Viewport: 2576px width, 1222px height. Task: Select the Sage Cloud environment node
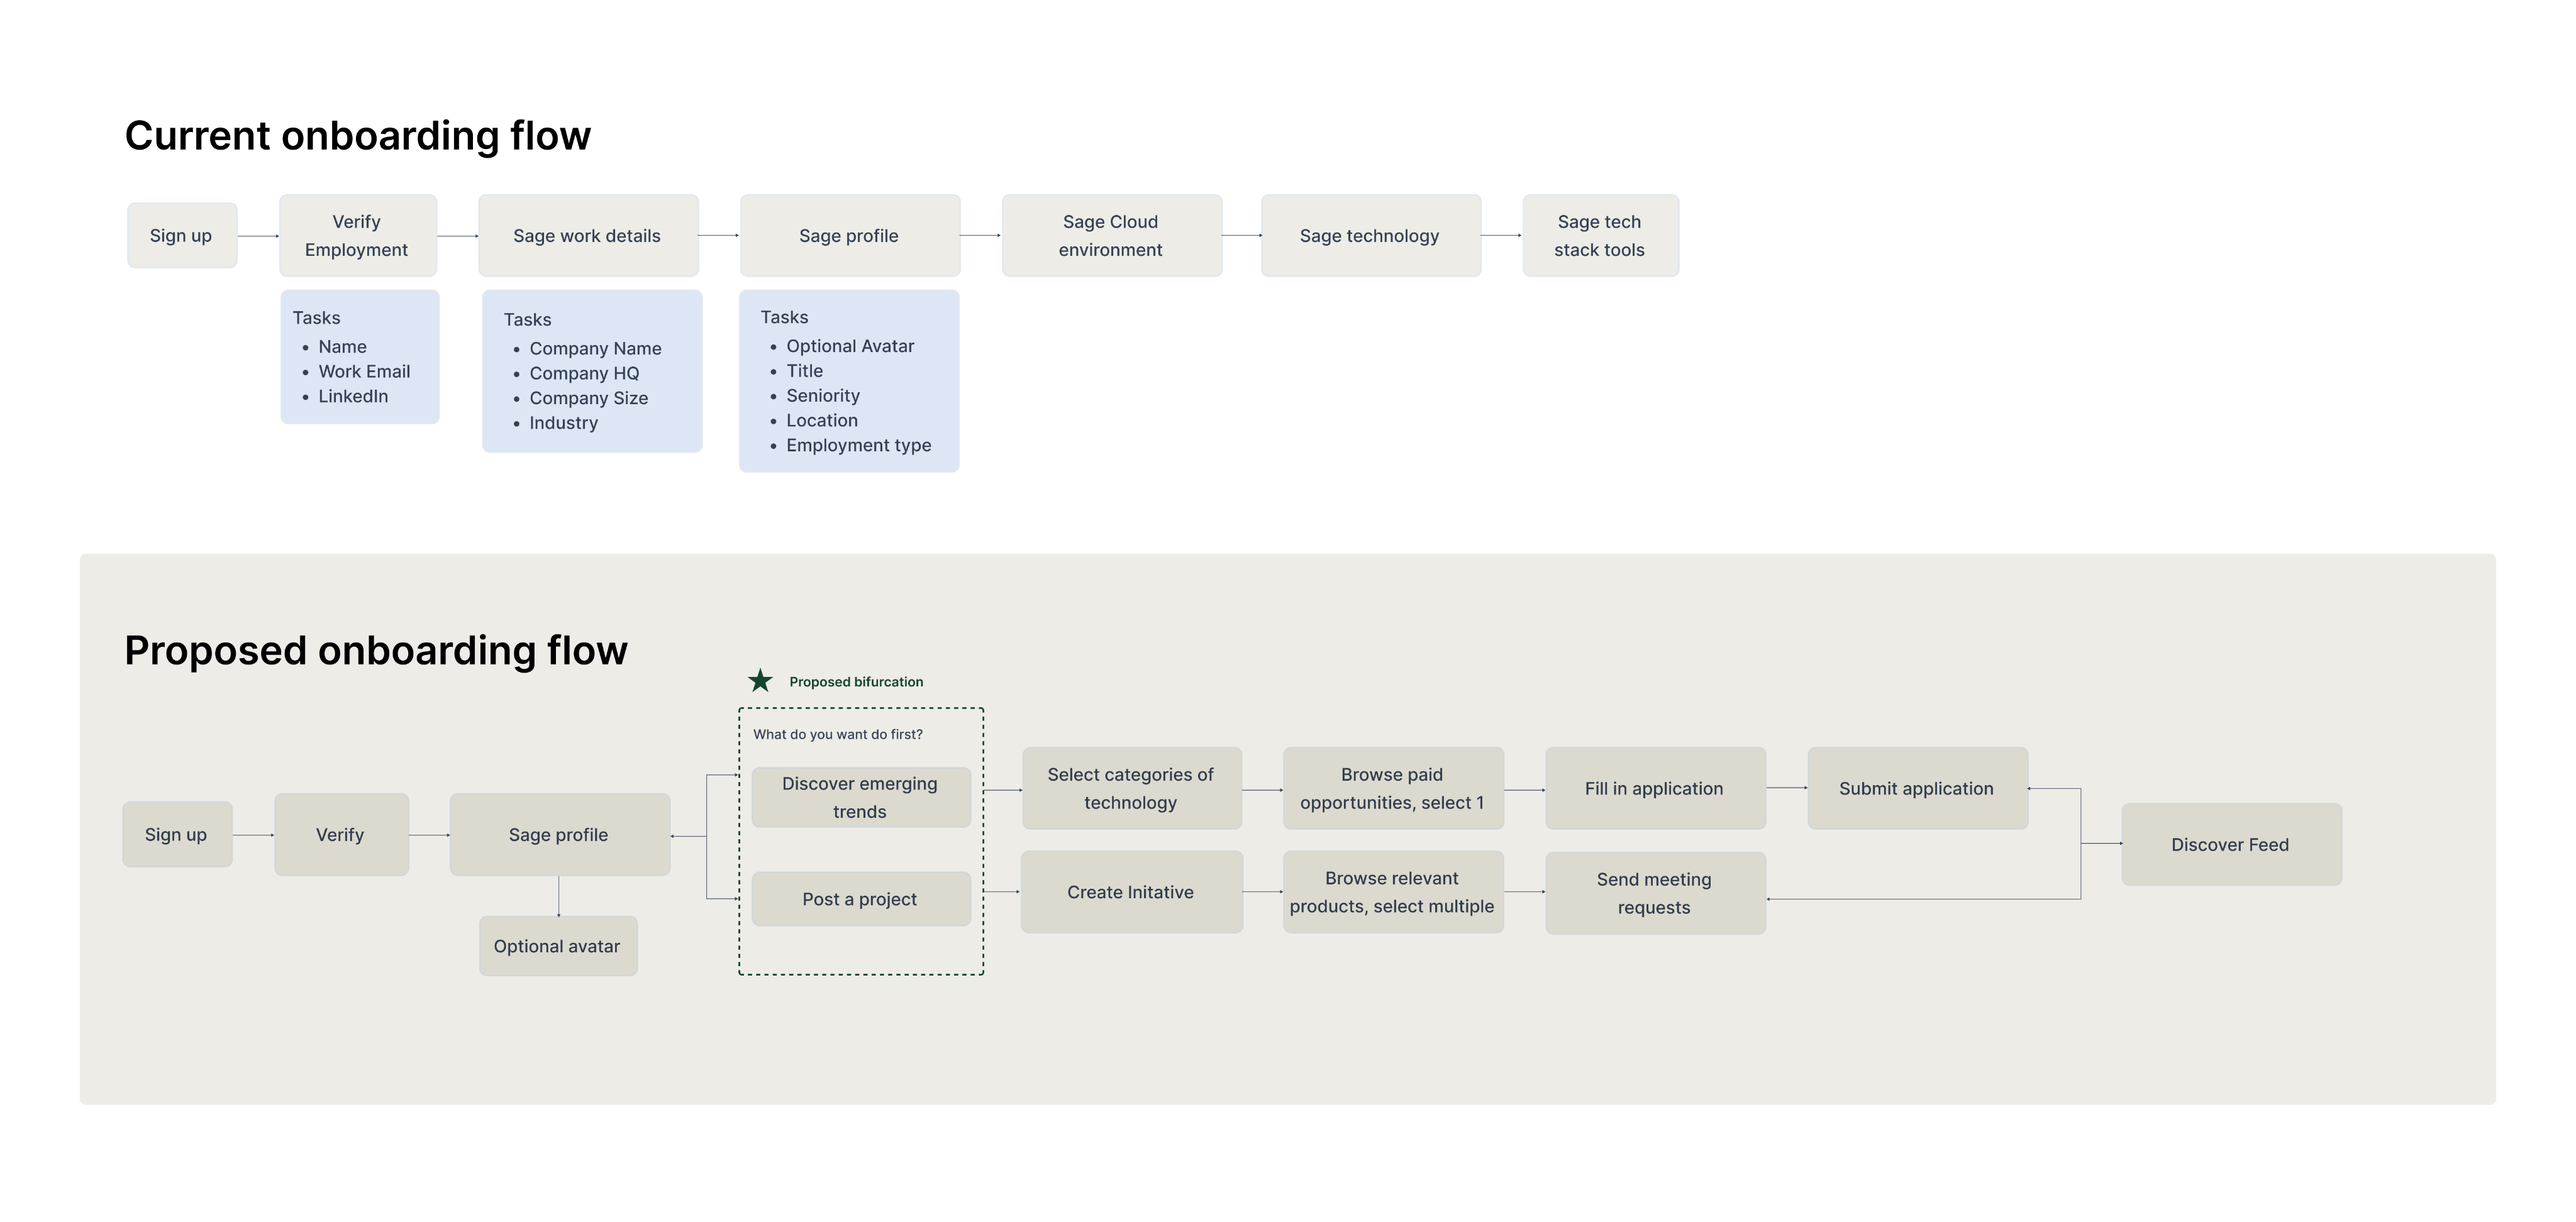click(x=1111, y=236)
